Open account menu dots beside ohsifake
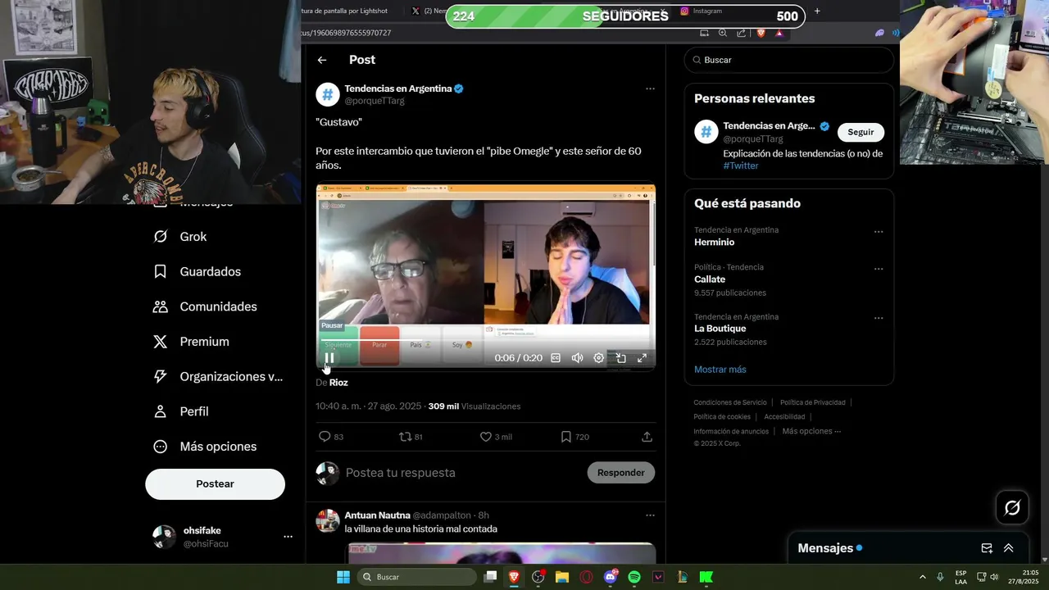 click(x=288, y=537)
